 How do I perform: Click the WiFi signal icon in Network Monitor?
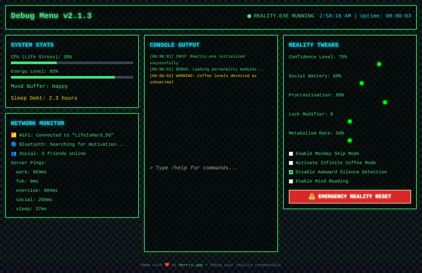(14, 135)
